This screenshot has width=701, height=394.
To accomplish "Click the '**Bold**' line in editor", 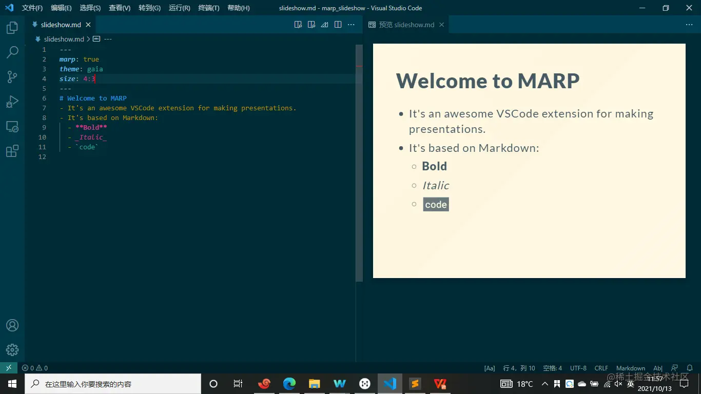I will click(x=87, y=127).
